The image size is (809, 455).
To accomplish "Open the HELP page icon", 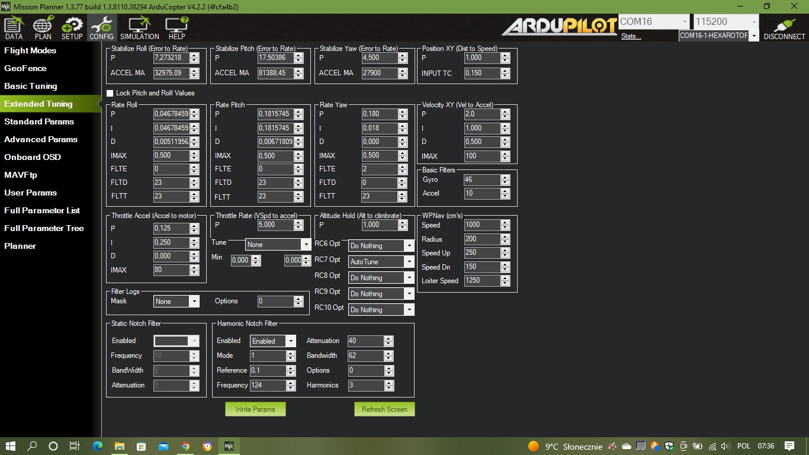I will click(x=176, y=28).
